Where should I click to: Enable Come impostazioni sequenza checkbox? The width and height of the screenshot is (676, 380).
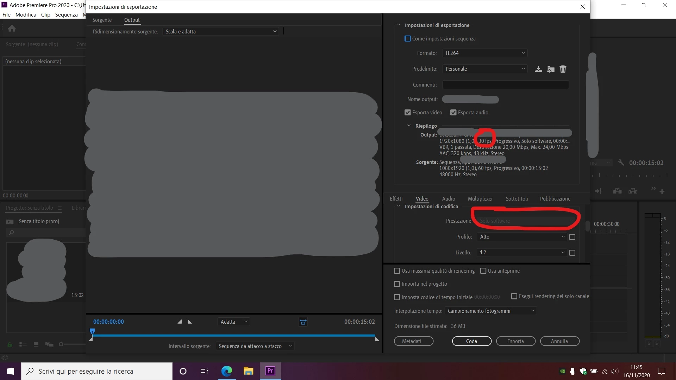(408, 39)
